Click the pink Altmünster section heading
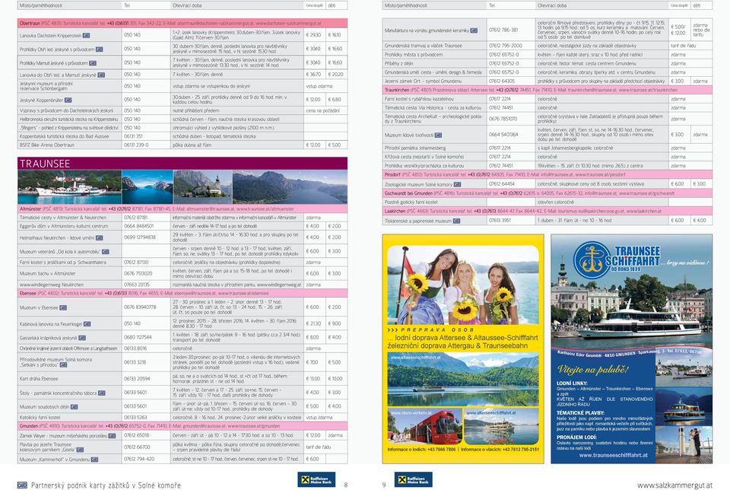This screenshot has width=730, height=490. [x=182, y=209]
